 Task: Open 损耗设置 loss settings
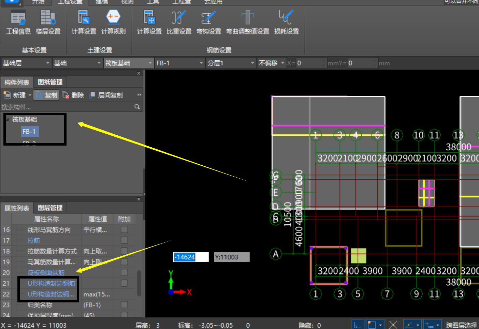point(286,23)
